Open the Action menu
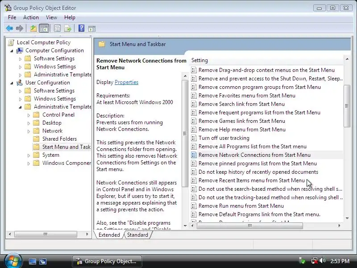 click(31, 17)
